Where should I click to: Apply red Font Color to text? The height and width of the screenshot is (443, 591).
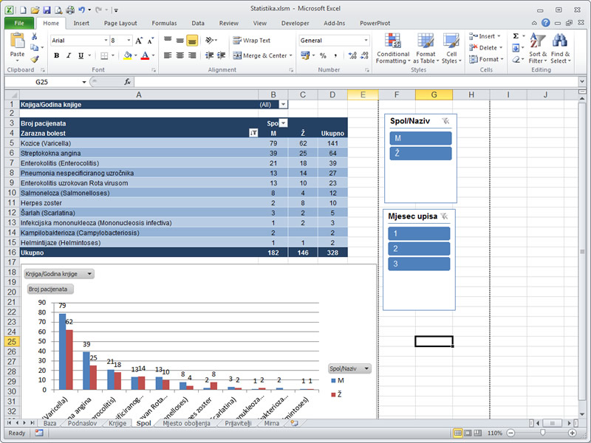[145, 56]
